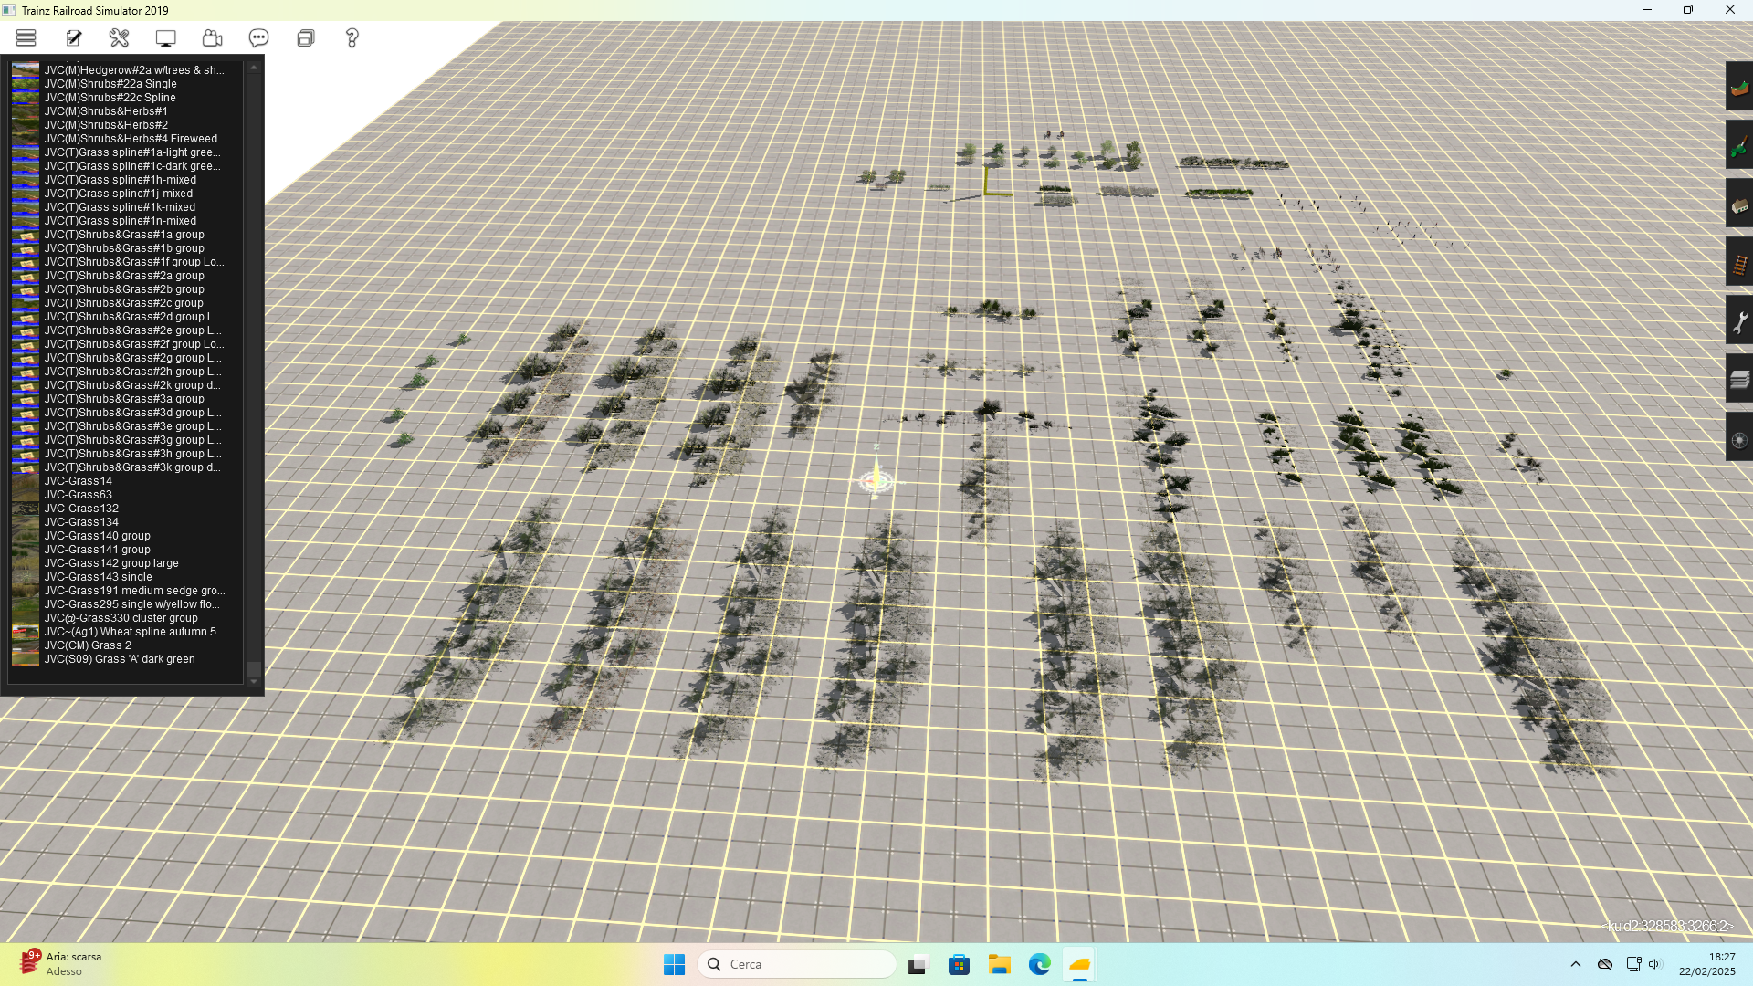Open the volume icon in system tray

[1655, 964]
